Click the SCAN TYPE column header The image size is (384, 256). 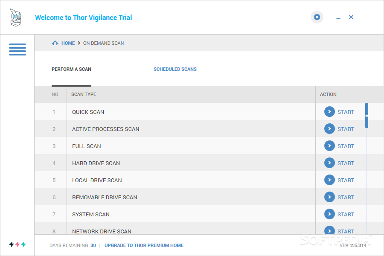point(84,94)
